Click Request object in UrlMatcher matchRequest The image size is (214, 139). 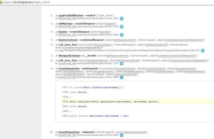pyautogui.click(x=110, y=24)
